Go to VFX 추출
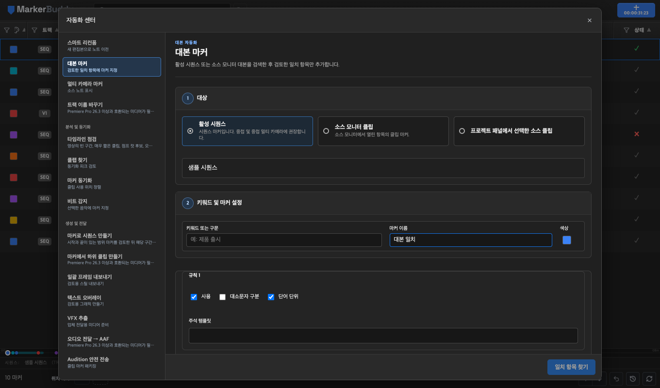Viewport: 660px width, 388px height. click(112, 321)
